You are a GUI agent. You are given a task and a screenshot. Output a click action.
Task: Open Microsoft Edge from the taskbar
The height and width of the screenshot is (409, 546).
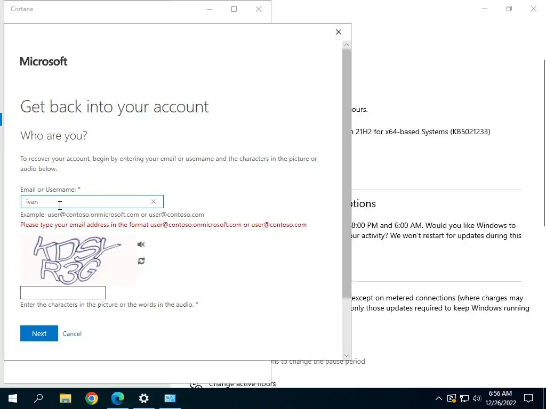[x=118, y=398]
